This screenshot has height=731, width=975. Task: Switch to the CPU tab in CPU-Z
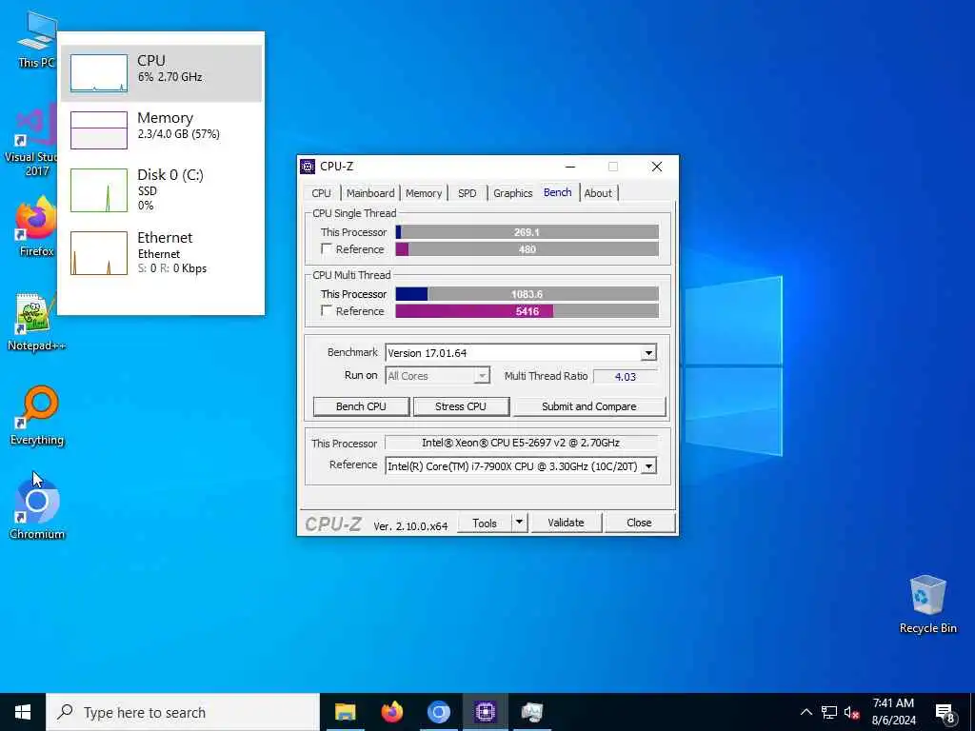point(322,193)
